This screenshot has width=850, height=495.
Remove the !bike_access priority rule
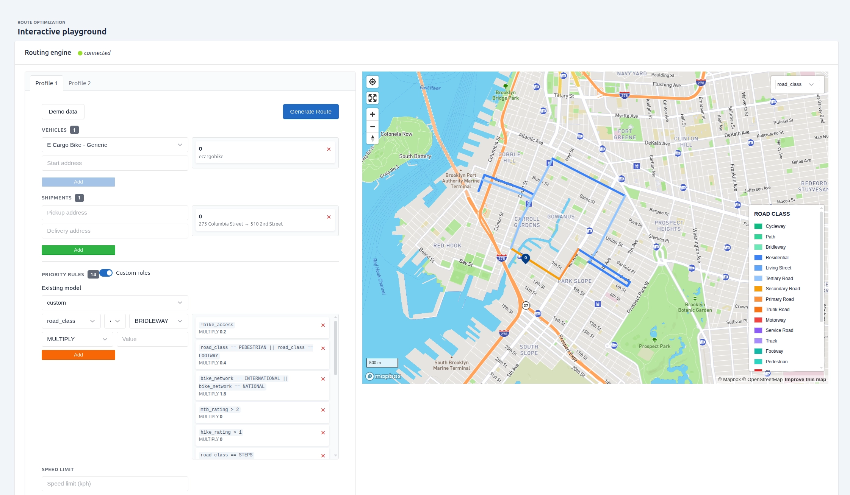323,325
